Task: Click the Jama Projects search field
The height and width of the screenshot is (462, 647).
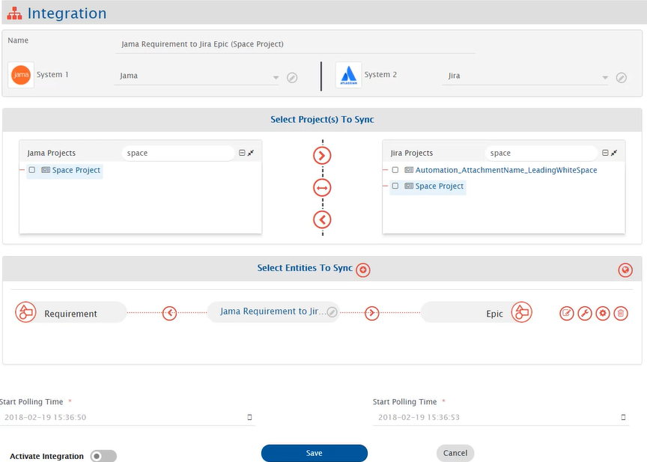Action: (178, 153)
